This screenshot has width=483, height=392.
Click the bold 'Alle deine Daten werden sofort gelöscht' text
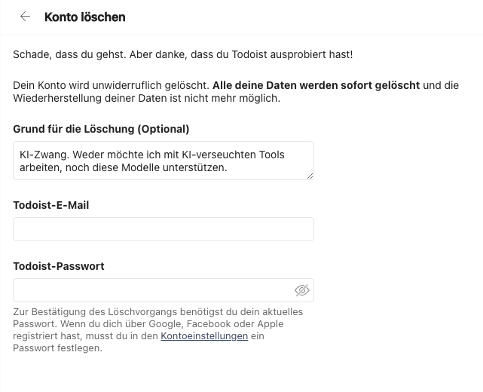316,85
